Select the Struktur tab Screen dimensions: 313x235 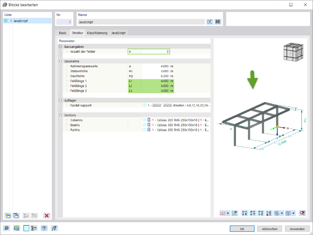[78, 33]
